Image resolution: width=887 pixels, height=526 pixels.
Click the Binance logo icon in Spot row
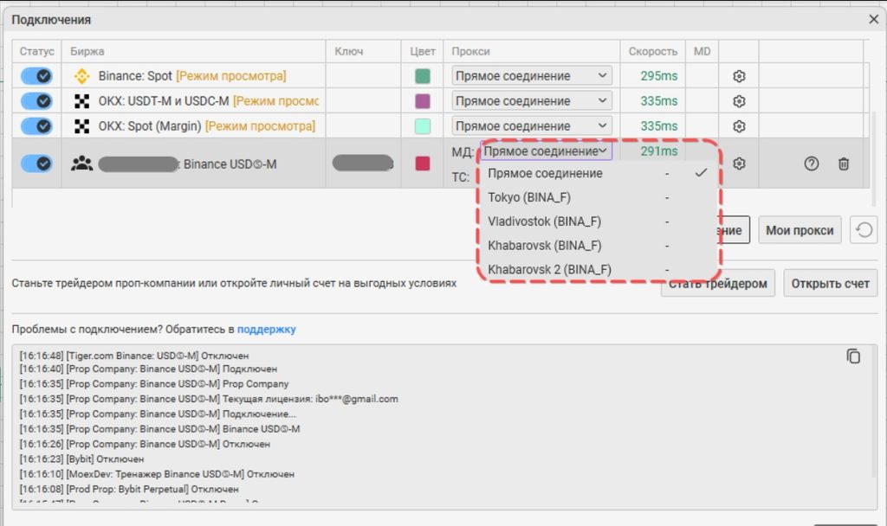click(x=82, y=76)
